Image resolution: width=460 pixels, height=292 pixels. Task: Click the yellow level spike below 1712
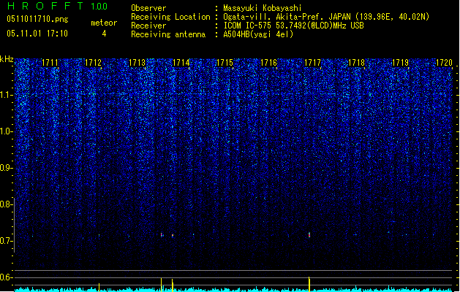tap(99, 288)
